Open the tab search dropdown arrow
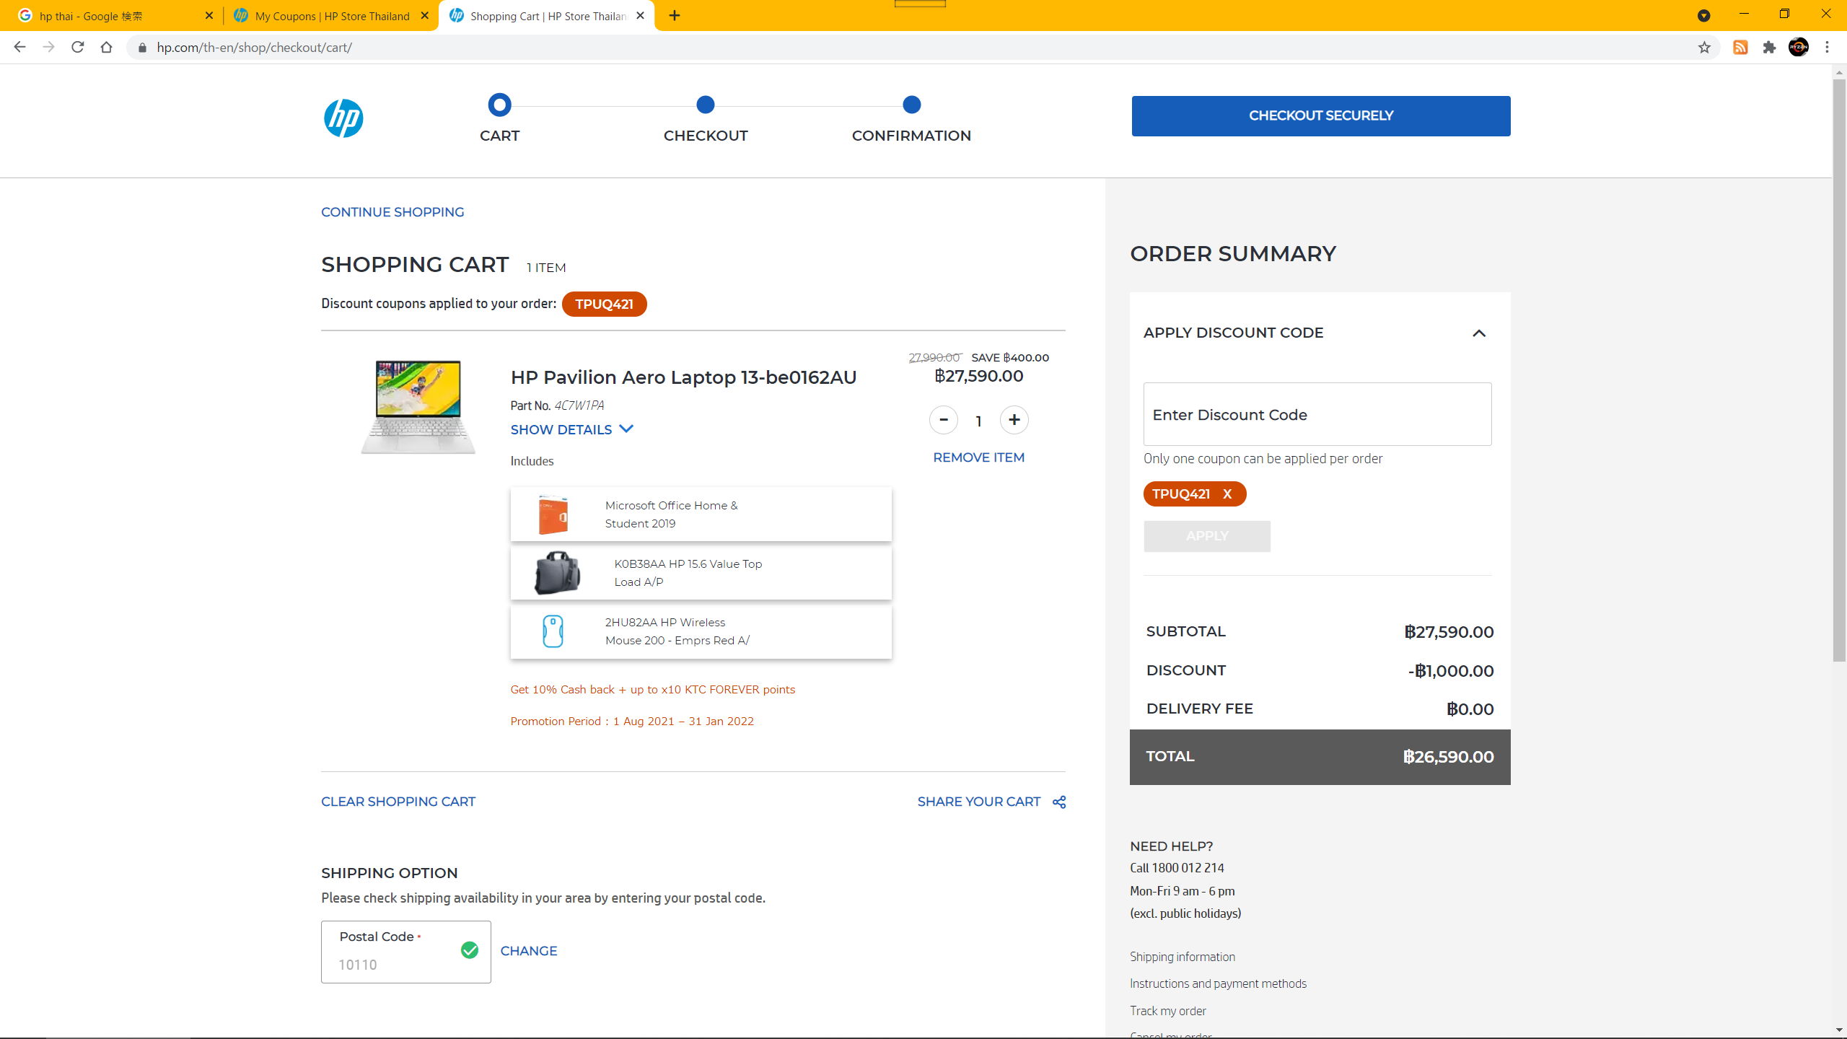This screenshot has width=1847, height=1039. 1704,16
